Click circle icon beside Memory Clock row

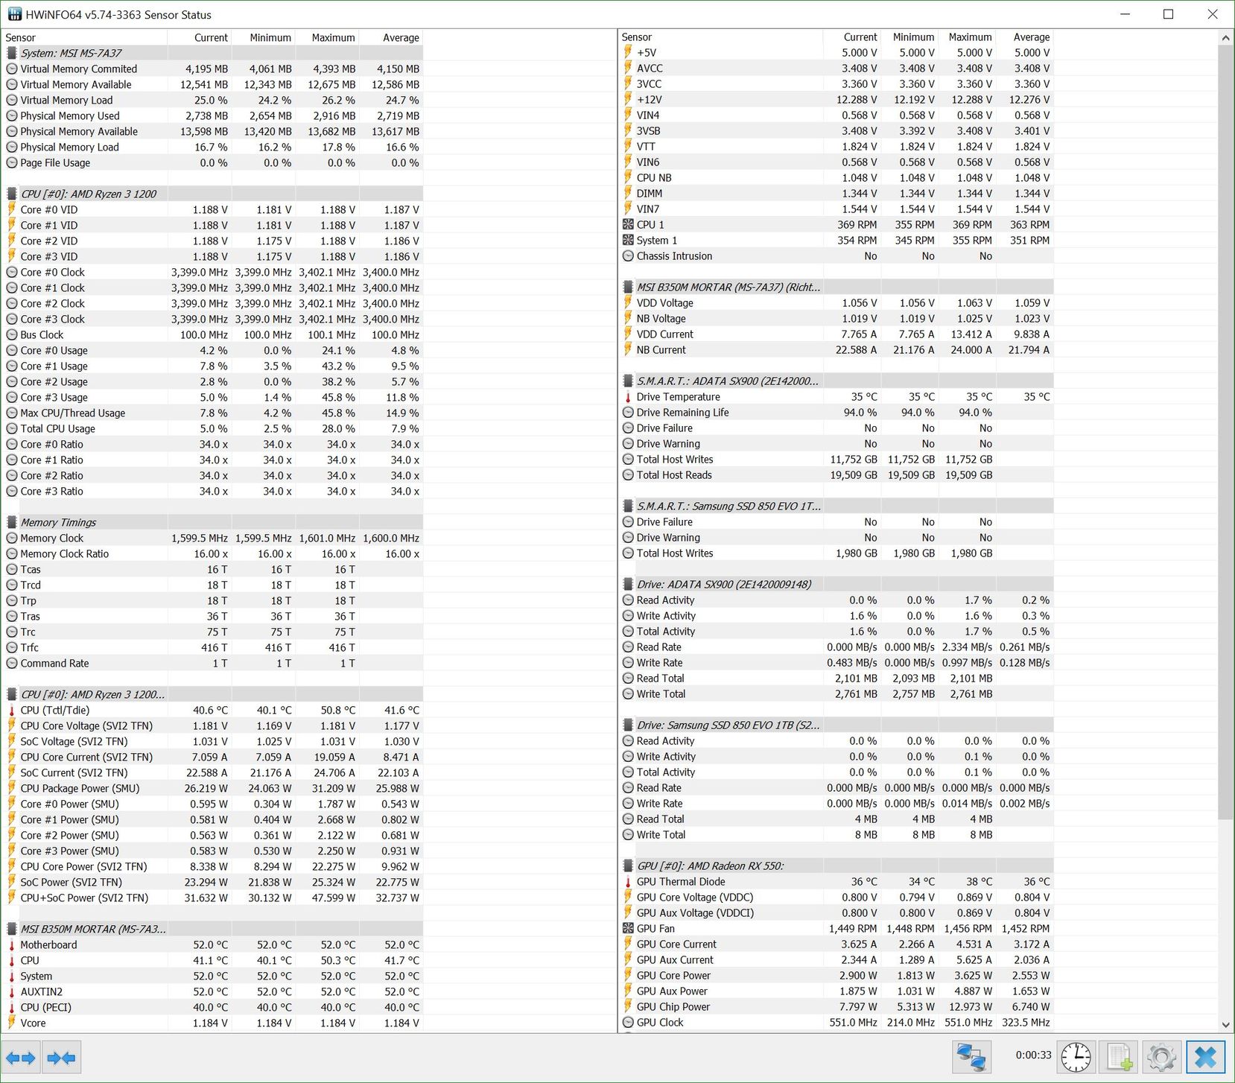(12, 538)
